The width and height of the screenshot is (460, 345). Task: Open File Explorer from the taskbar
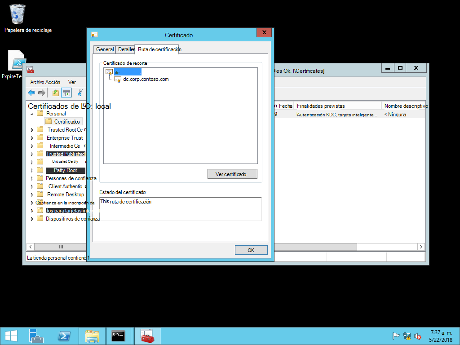[x=92, y=336]
